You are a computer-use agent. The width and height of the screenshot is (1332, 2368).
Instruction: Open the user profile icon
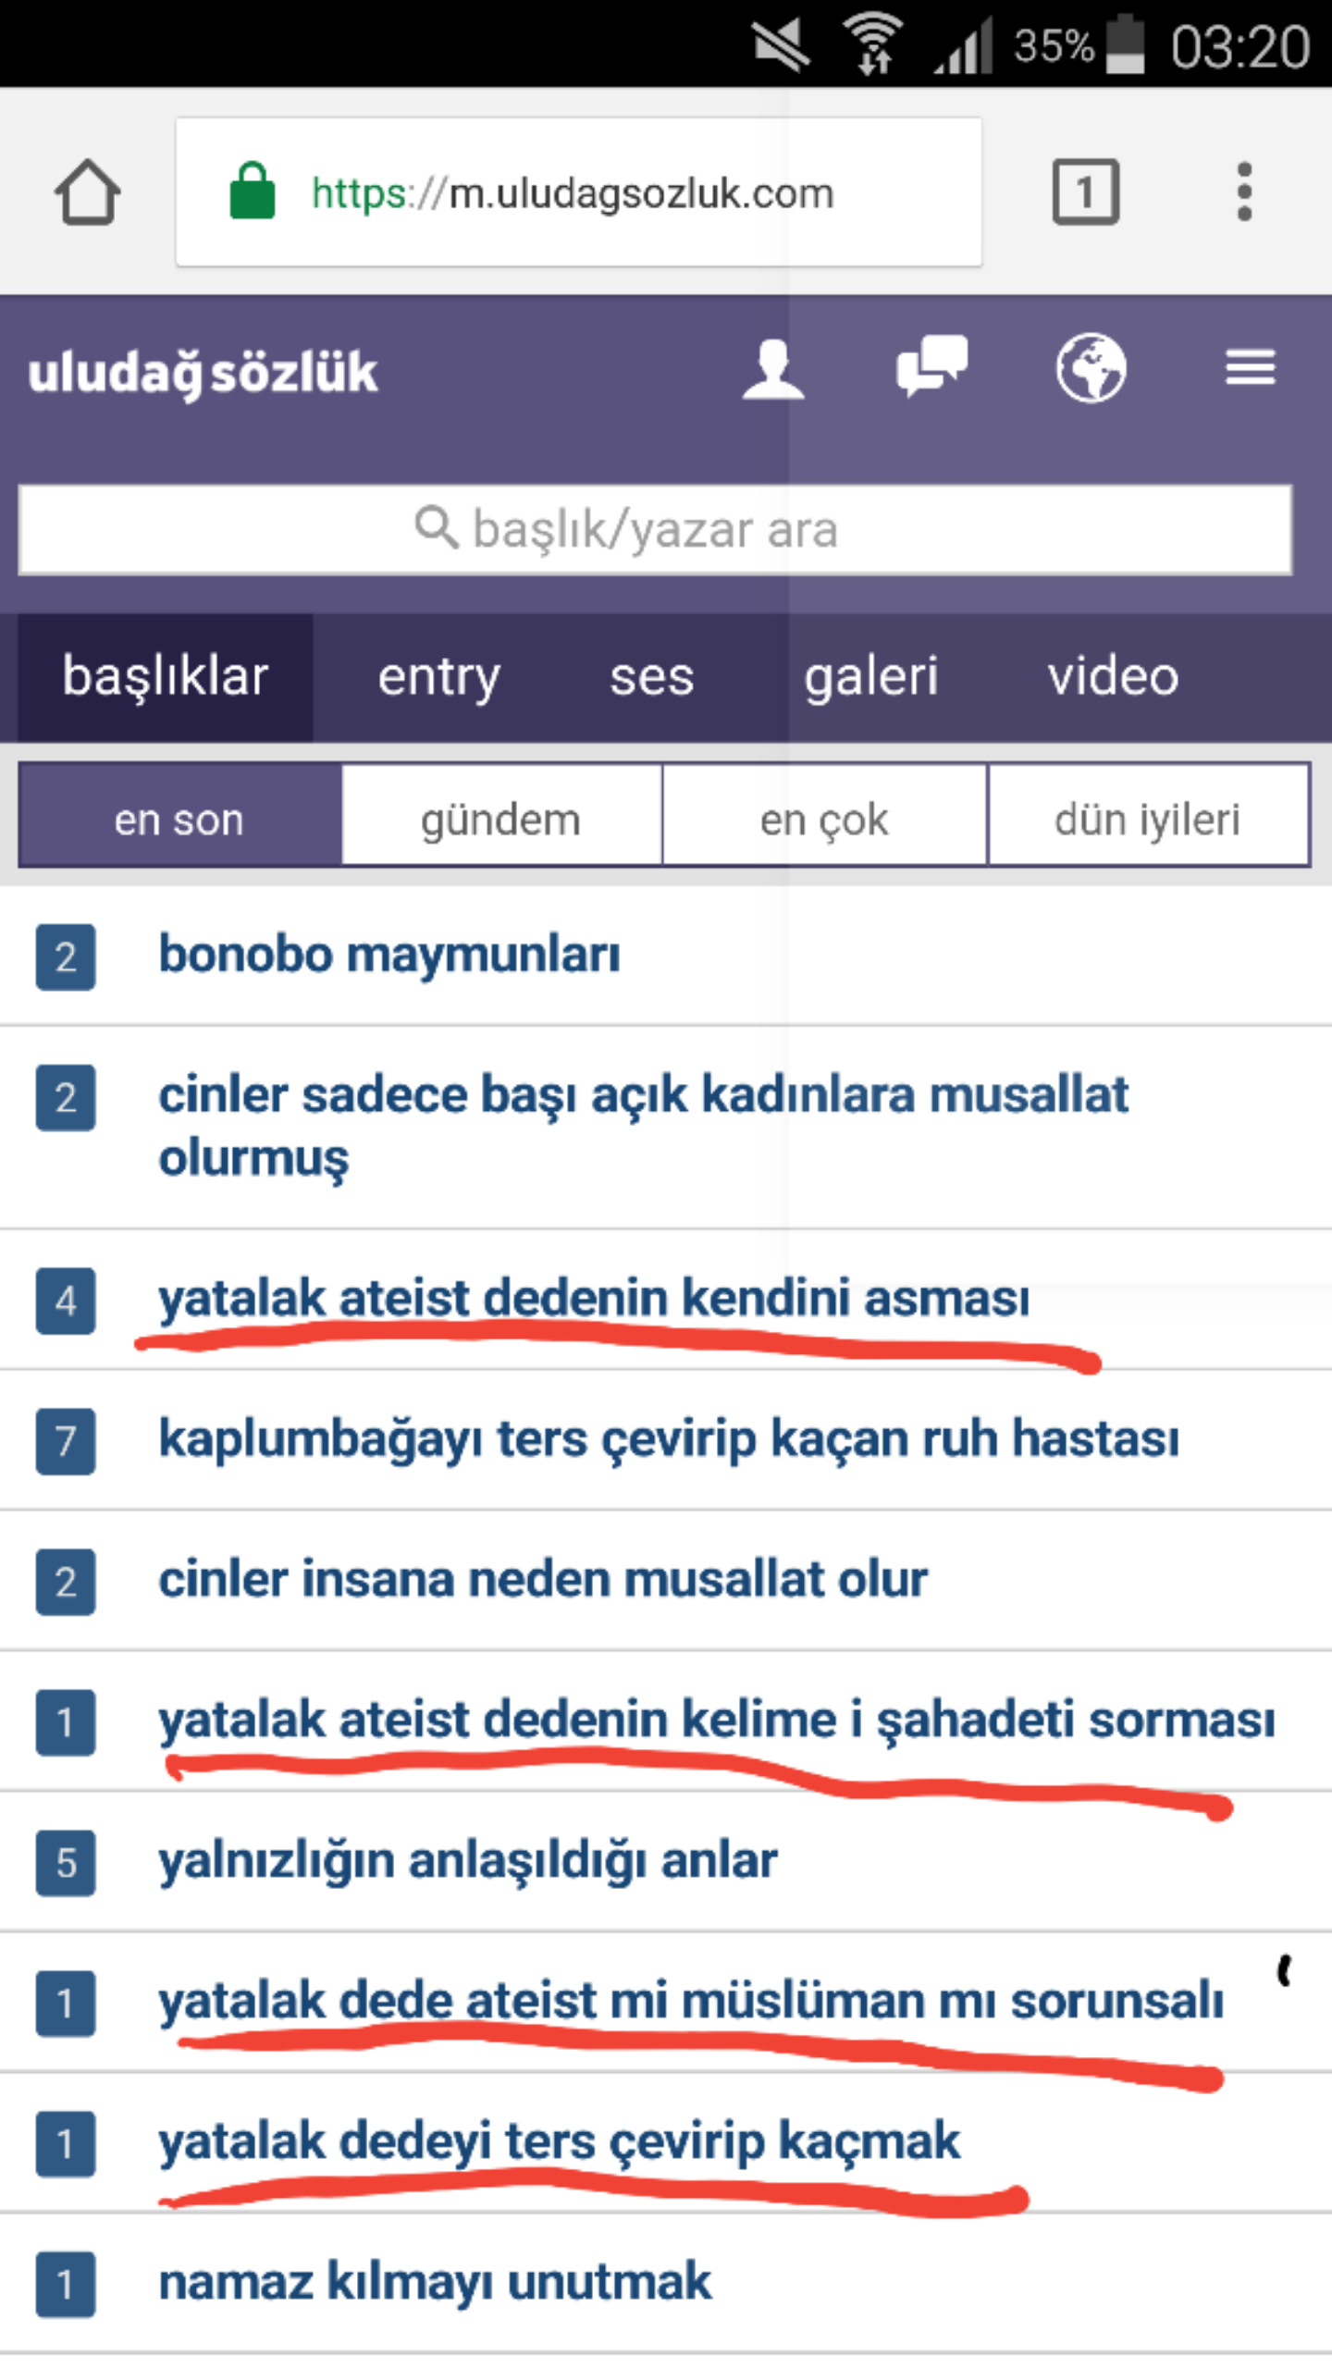point(772,369)
